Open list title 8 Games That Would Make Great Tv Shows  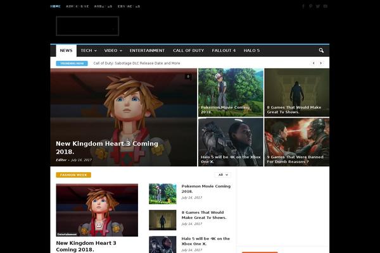pyautogui.click(x=204, y=215)
